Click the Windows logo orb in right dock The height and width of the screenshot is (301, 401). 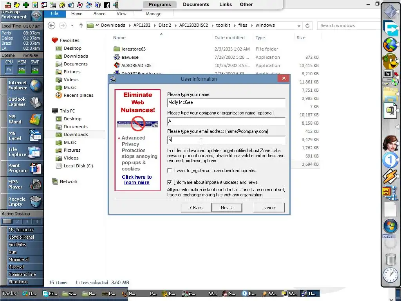point(390,226)
